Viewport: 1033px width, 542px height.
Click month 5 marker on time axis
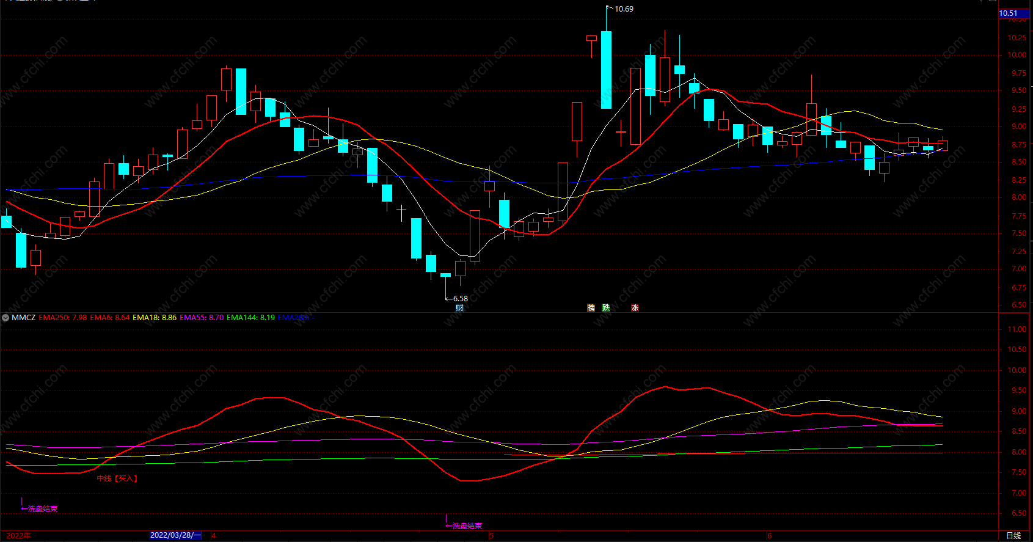pos(491,536)
